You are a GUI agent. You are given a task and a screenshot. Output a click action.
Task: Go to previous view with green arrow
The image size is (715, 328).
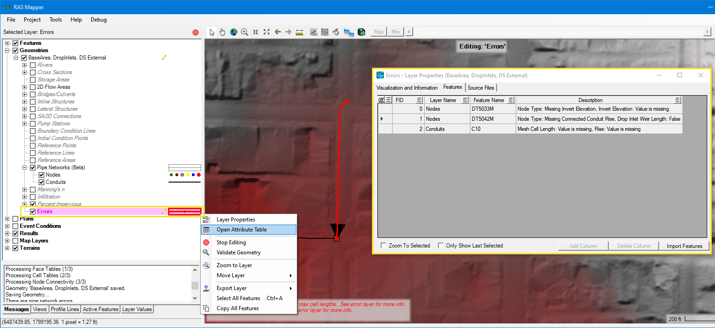point(278,32)
